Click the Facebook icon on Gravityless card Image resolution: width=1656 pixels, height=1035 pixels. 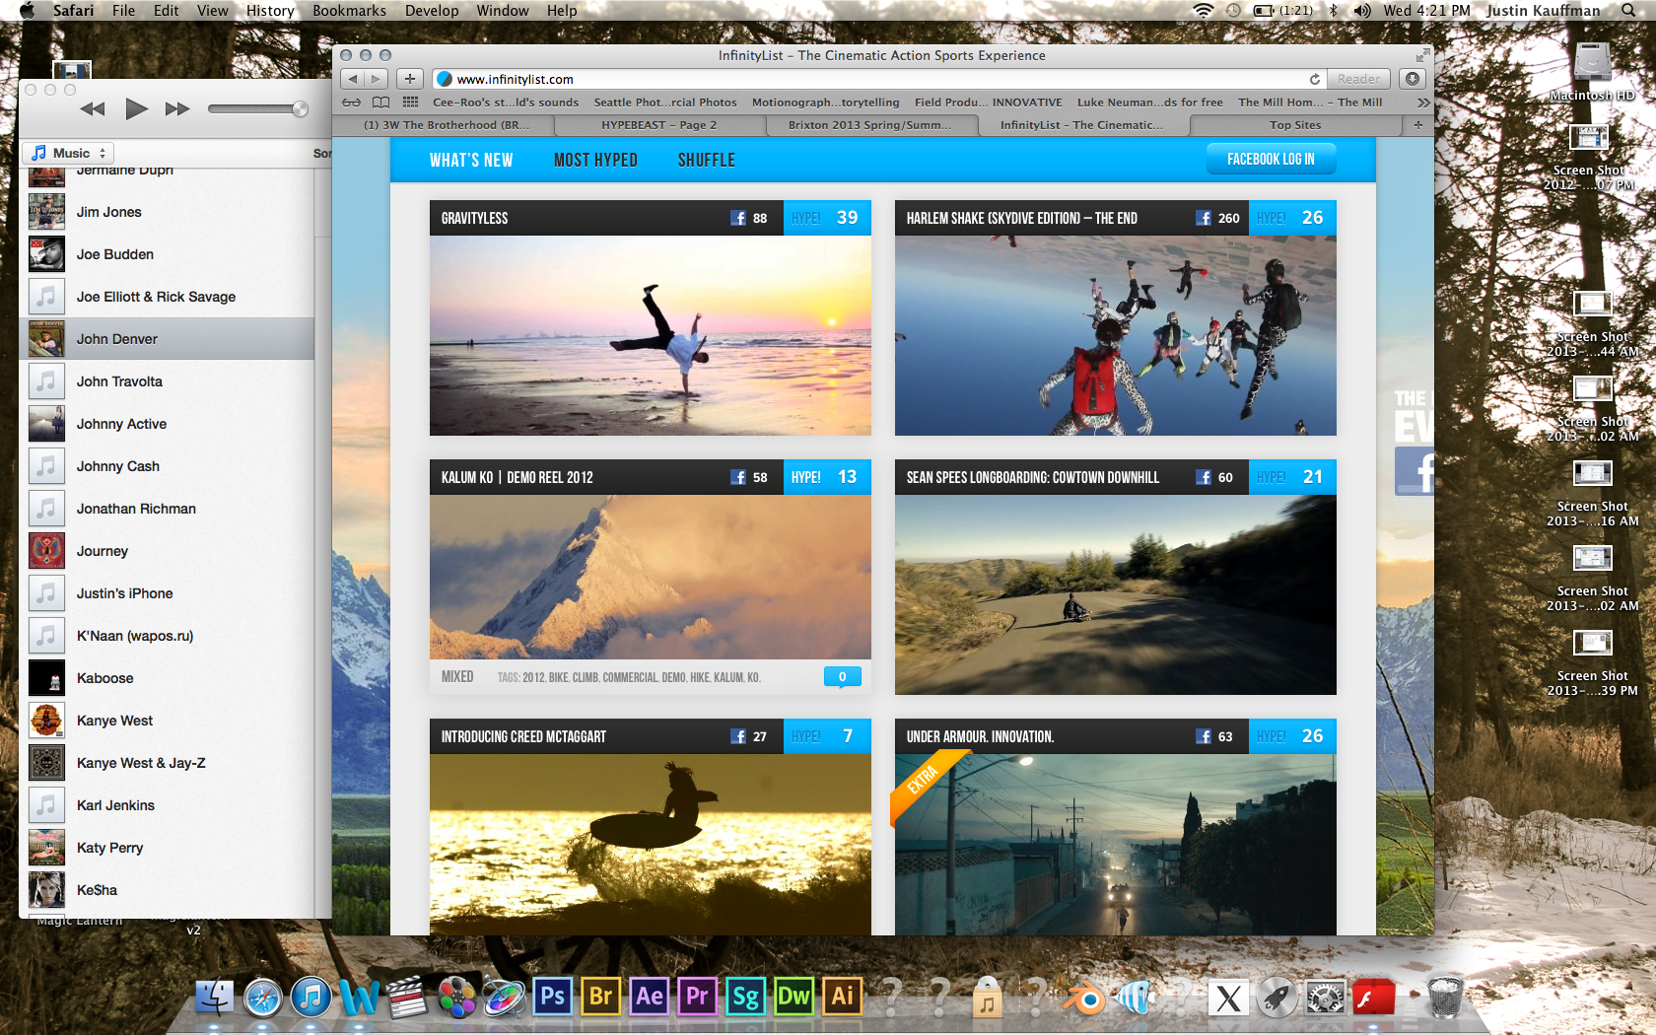[x=738, y=218]
